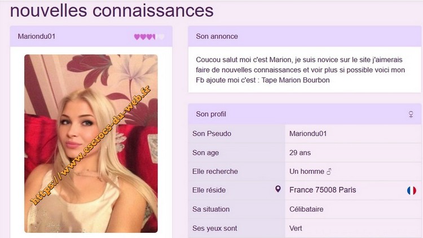Viewport: 423px width, 238px height.
Task: Select the Son profil panel header
Action: click(x=305, y=114)
